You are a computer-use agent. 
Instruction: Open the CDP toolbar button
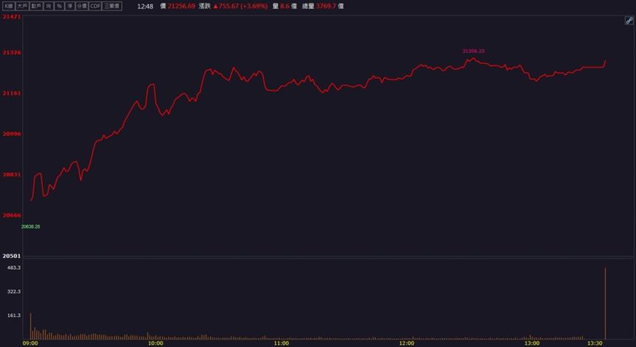point(95,6)
